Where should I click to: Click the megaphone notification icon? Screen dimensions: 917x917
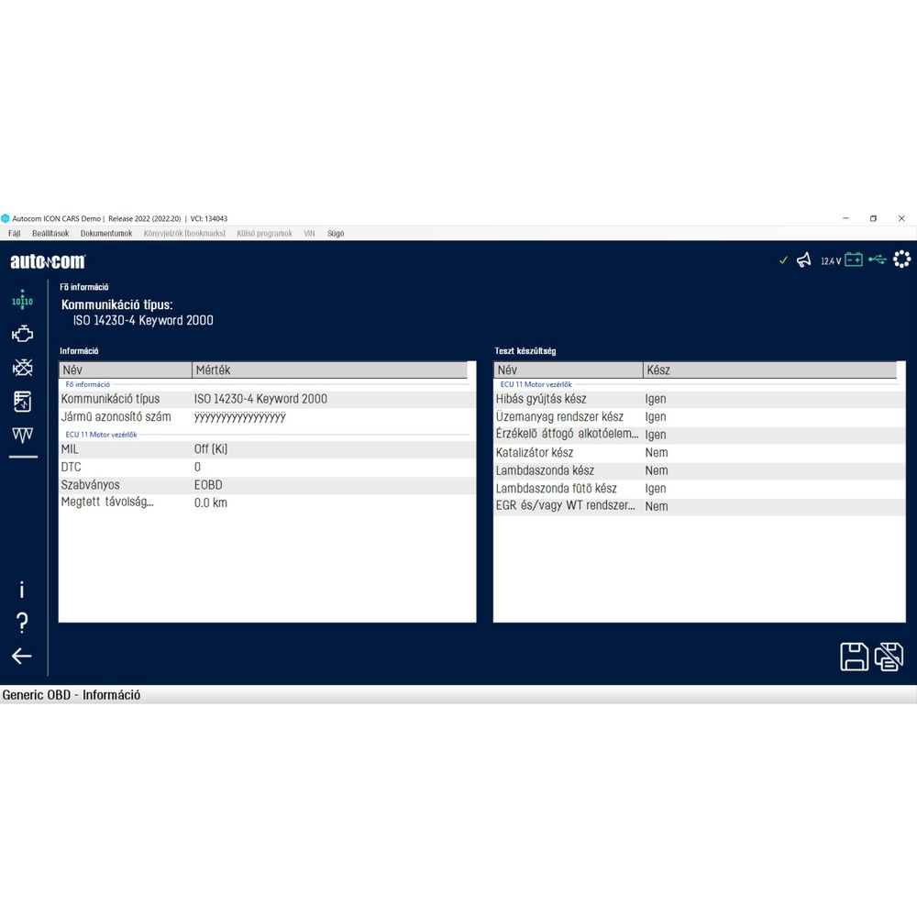click(804, 260)
